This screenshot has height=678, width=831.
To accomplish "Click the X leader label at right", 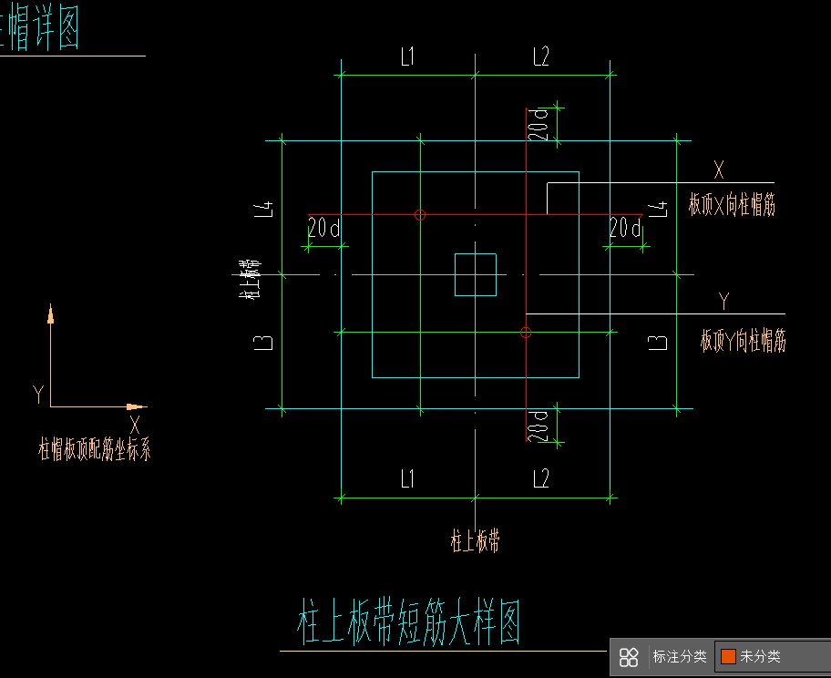I will click(x=719, y=169).
